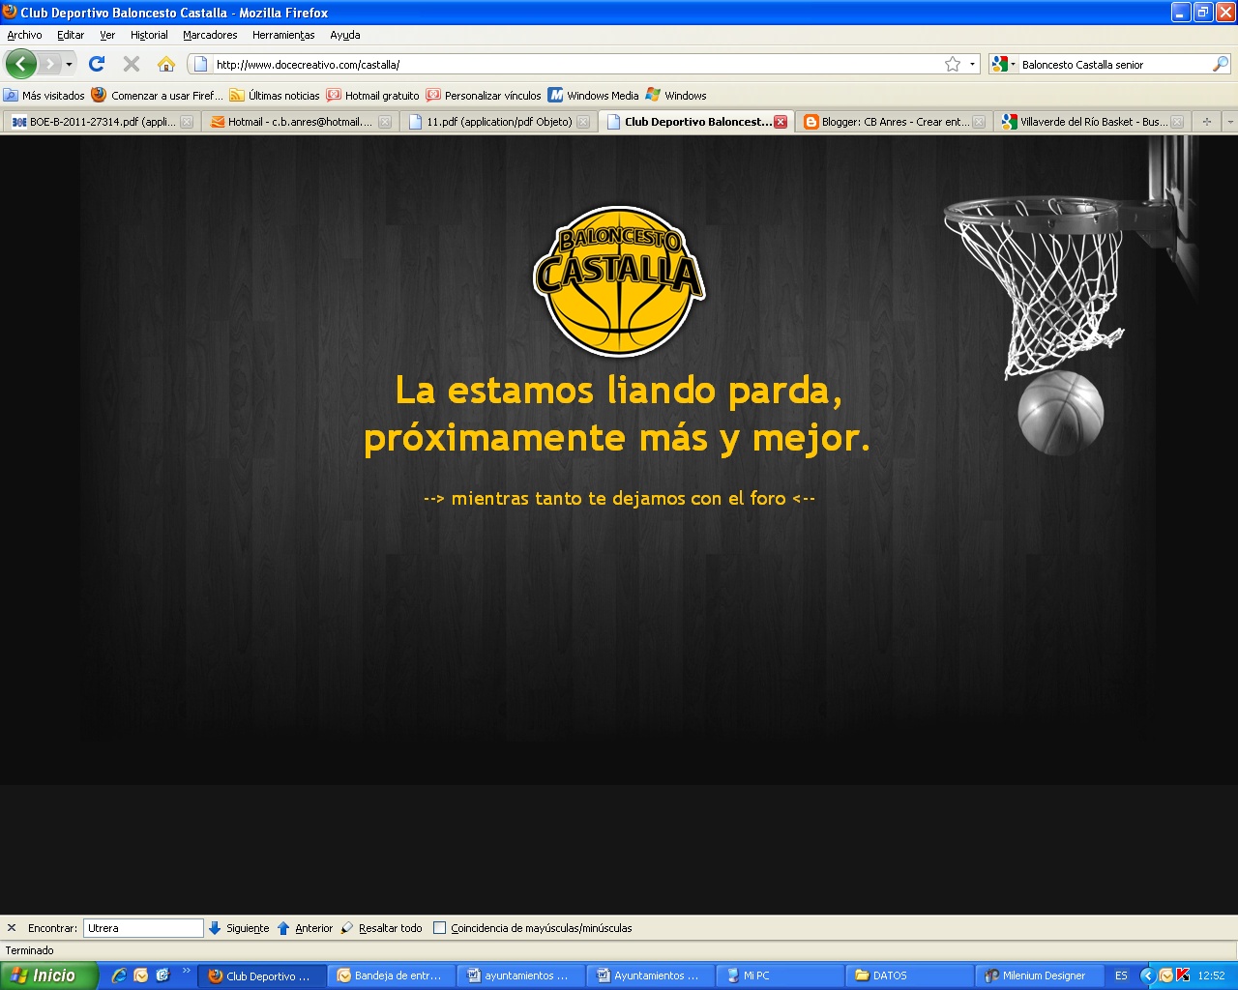1238x990 pixels.
Task: Open the Google search engine selector
Action: click(x=1004, y=64)
